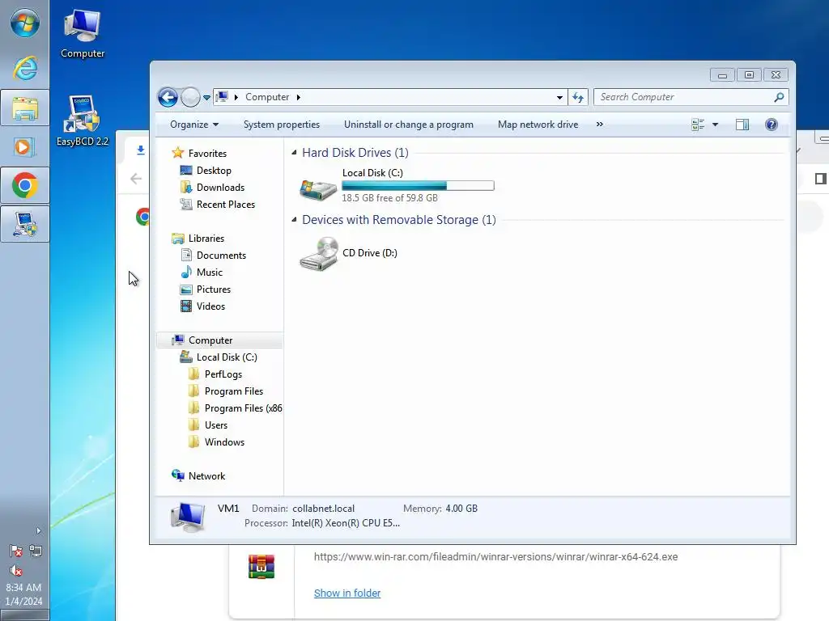Click the winrar-x64-624.exe URL in Chrome
Image resolution: width=829 pixels, height=621 pixels.
click(495, 556)
